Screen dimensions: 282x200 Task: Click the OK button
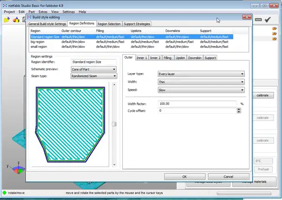[x=184, y=177]
